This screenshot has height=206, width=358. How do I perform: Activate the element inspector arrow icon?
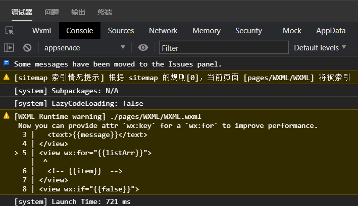tap(10, 31)
